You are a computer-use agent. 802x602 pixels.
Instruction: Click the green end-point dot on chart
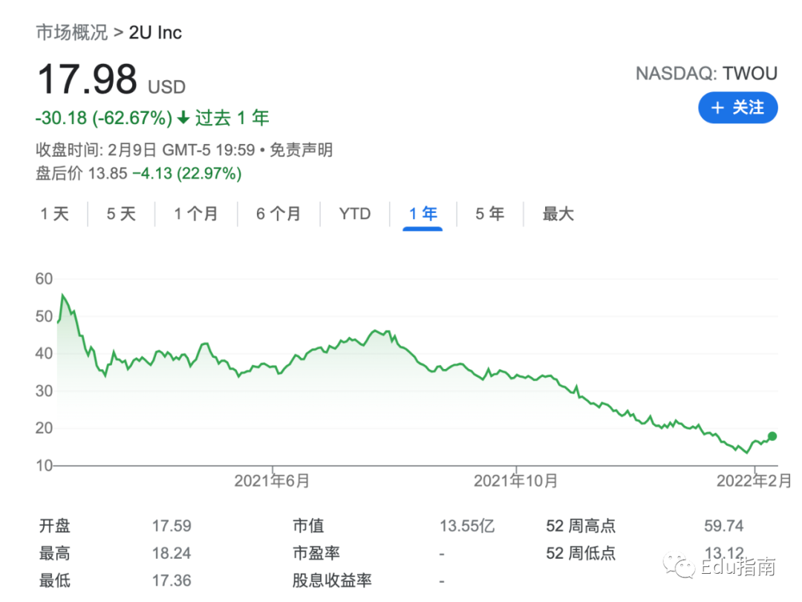pyautogui.click(x=772, y=436)
